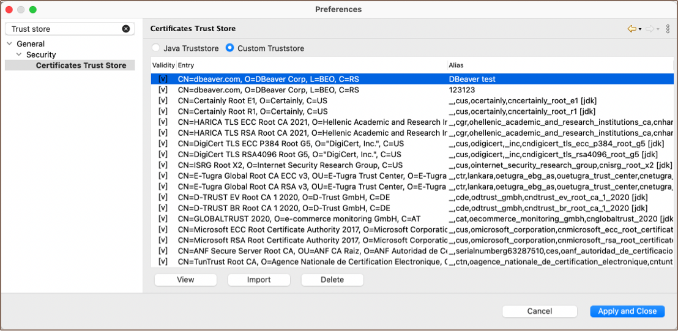Collapse the General tree node
The image size is (678, 331).
tap(10, 44)
